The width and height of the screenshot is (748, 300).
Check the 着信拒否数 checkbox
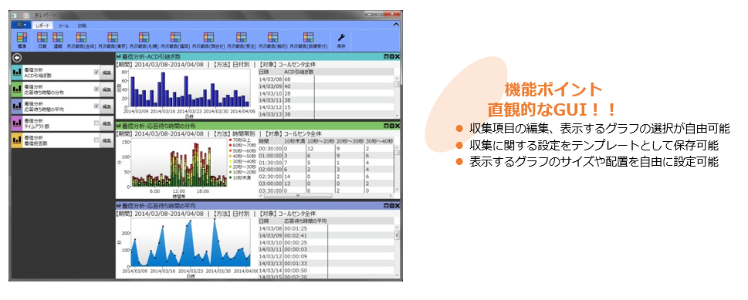[96, 140]
